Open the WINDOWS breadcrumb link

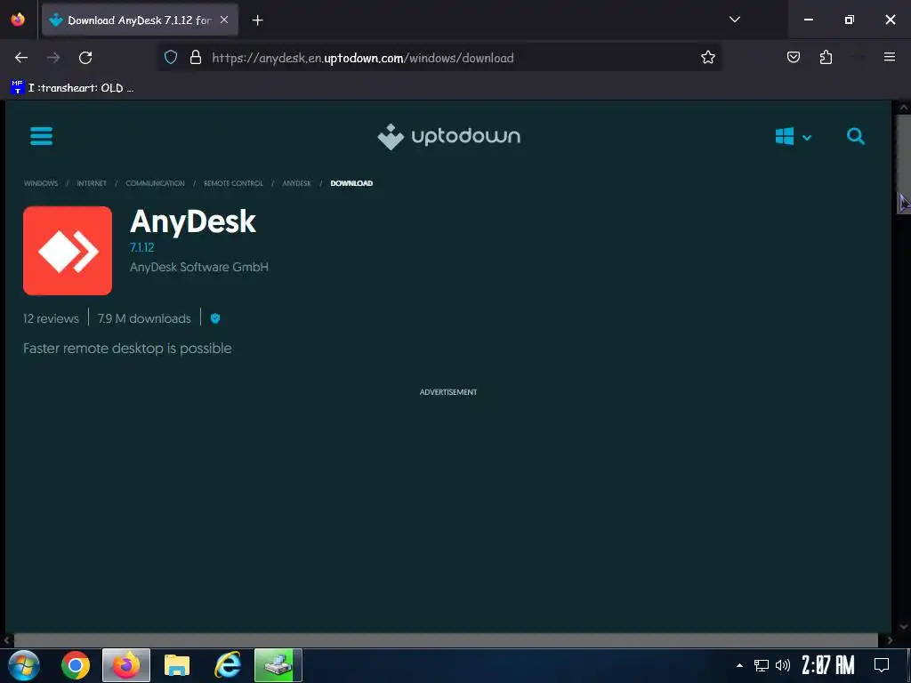(x=41, y=183)
